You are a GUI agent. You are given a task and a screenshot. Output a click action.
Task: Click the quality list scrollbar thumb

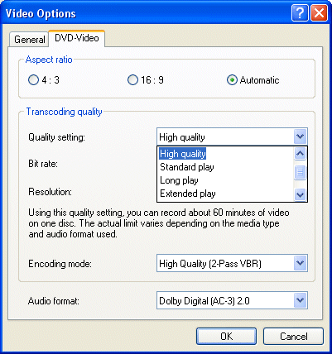(300, 172)
